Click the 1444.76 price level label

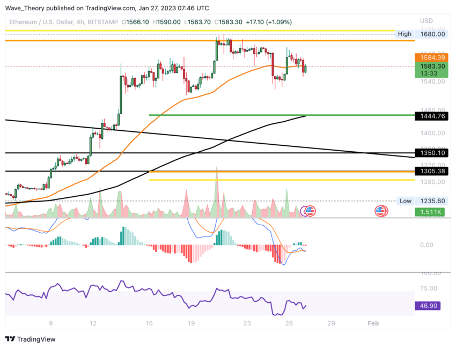tap(431, 116)
